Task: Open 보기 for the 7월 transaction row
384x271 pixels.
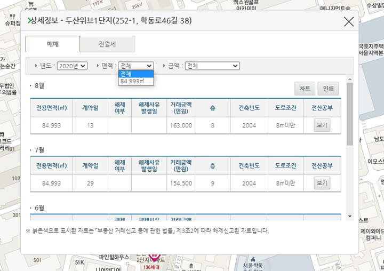Action: (x=322, y=183)
